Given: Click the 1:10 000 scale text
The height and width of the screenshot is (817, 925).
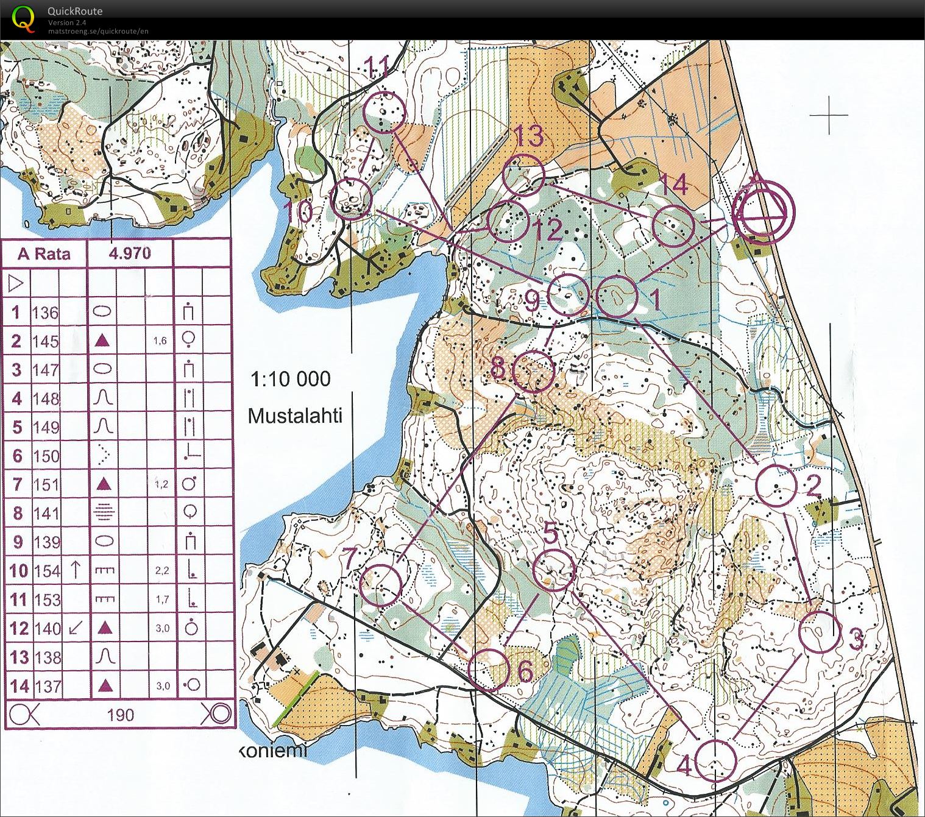Looking at the screenshot, I should [291, 379].
